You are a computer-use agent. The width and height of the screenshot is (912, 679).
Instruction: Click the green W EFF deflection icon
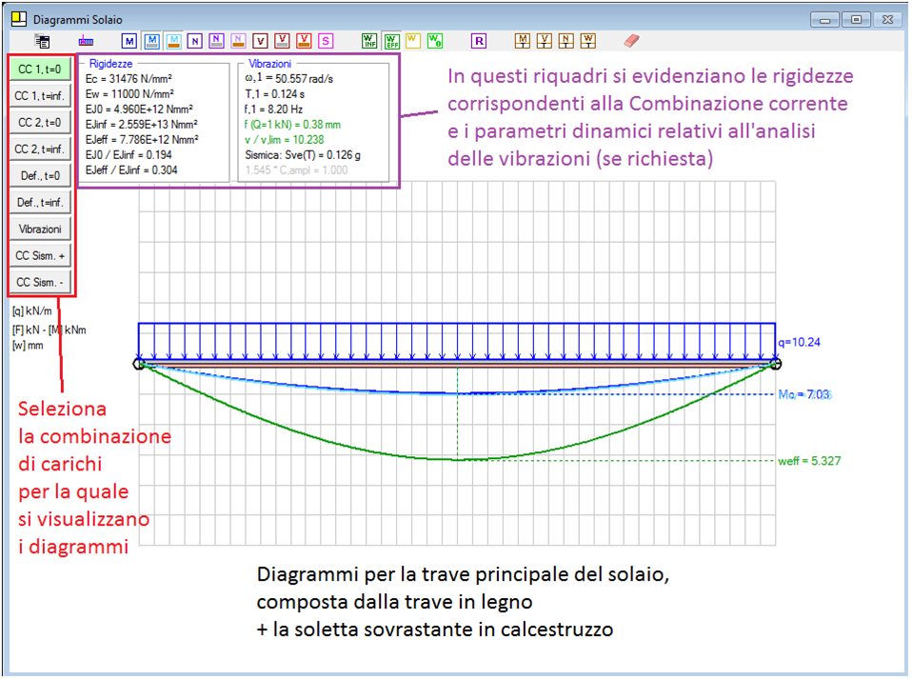tap(391, 41)
